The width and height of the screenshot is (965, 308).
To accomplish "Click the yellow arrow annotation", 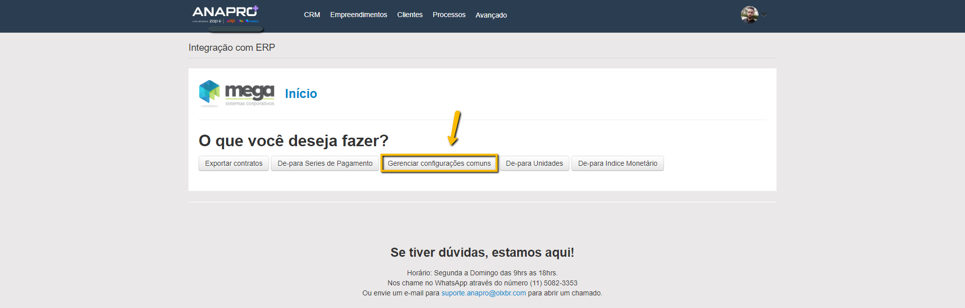I will 454,128.
